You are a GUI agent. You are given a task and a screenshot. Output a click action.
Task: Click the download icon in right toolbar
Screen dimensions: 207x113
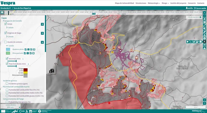pyautogui.click(x=204, y=48)
